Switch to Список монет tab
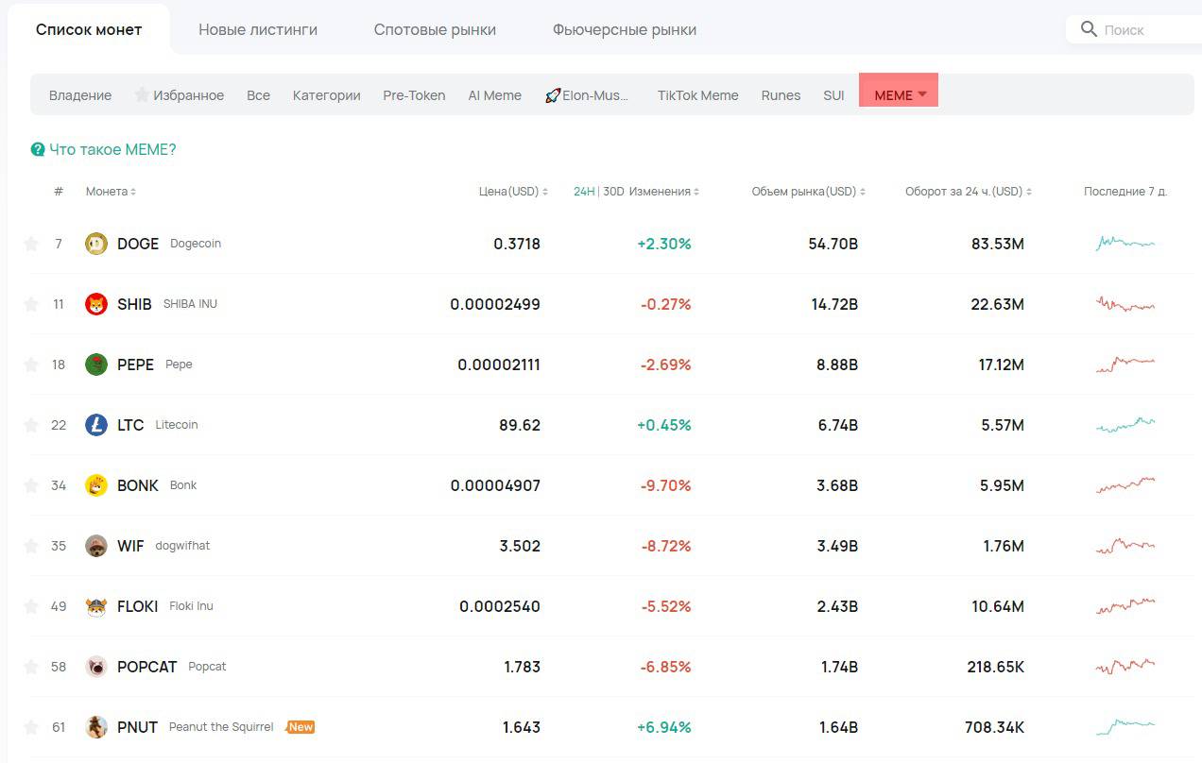Image resolution: width=1202 pixels, height=763 pixels. 89,29
